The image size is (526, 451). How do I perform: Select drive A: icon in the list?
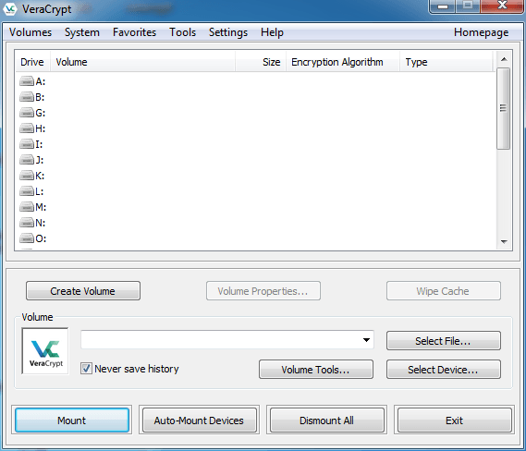click(27, 81)
